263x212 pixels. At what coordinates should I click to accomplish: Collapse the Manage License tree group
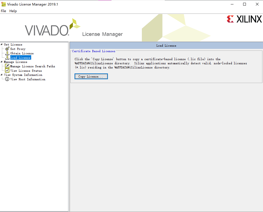1,62
